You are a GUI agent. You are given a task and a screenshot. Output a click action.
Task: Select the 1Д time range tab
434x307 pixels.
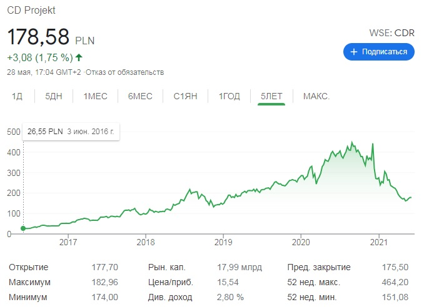pos(17,96)
